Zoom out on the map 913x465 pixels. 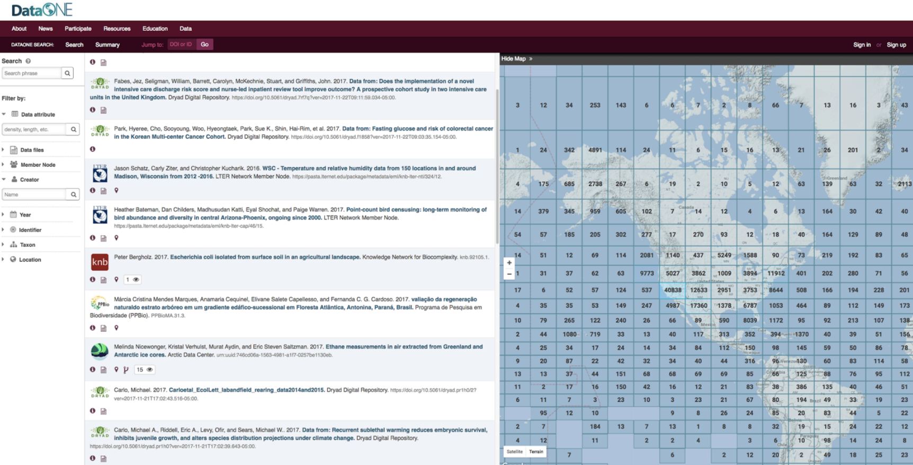coord(509,274)
